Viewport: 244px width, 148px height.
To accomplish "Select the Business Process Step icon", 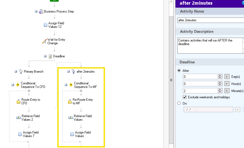I will [41, 11].
